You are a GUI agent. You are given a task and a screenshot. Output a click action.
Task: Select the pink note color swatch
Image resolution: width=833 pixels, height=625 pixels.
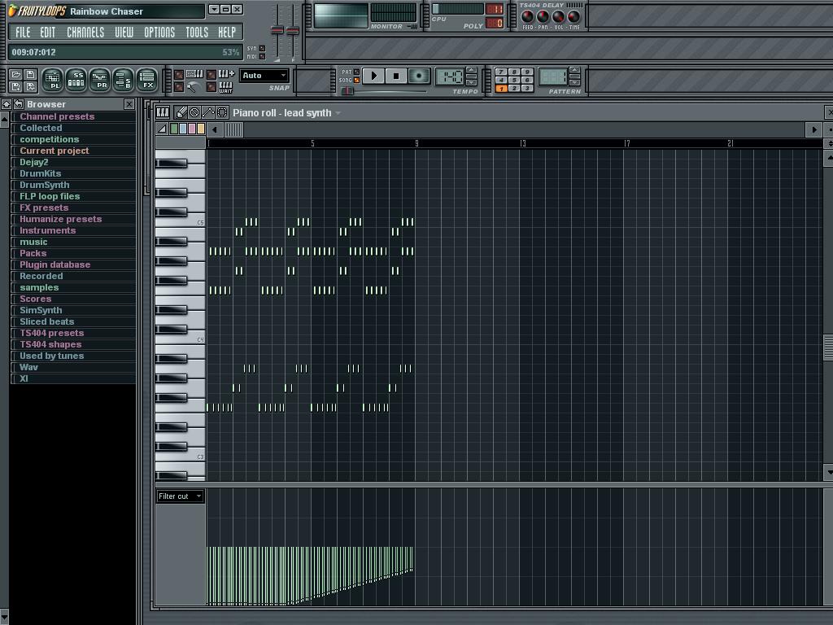pyautogui.click(x=192, y=129)
